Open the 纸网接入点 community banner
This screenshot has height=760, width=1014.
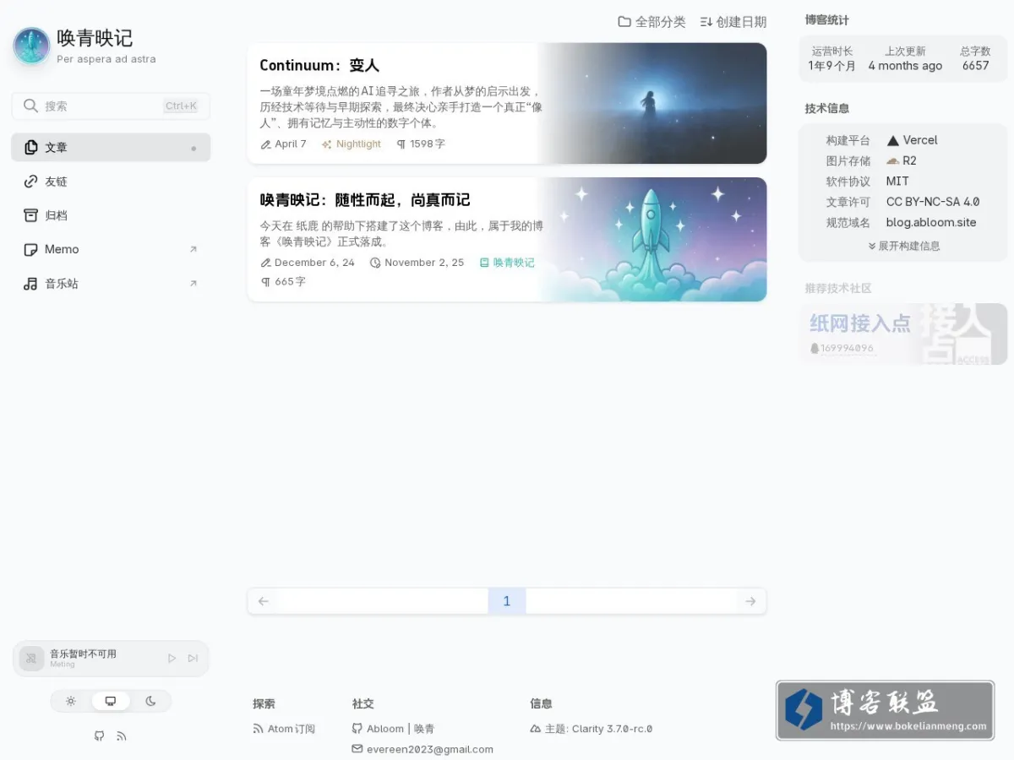903,334
